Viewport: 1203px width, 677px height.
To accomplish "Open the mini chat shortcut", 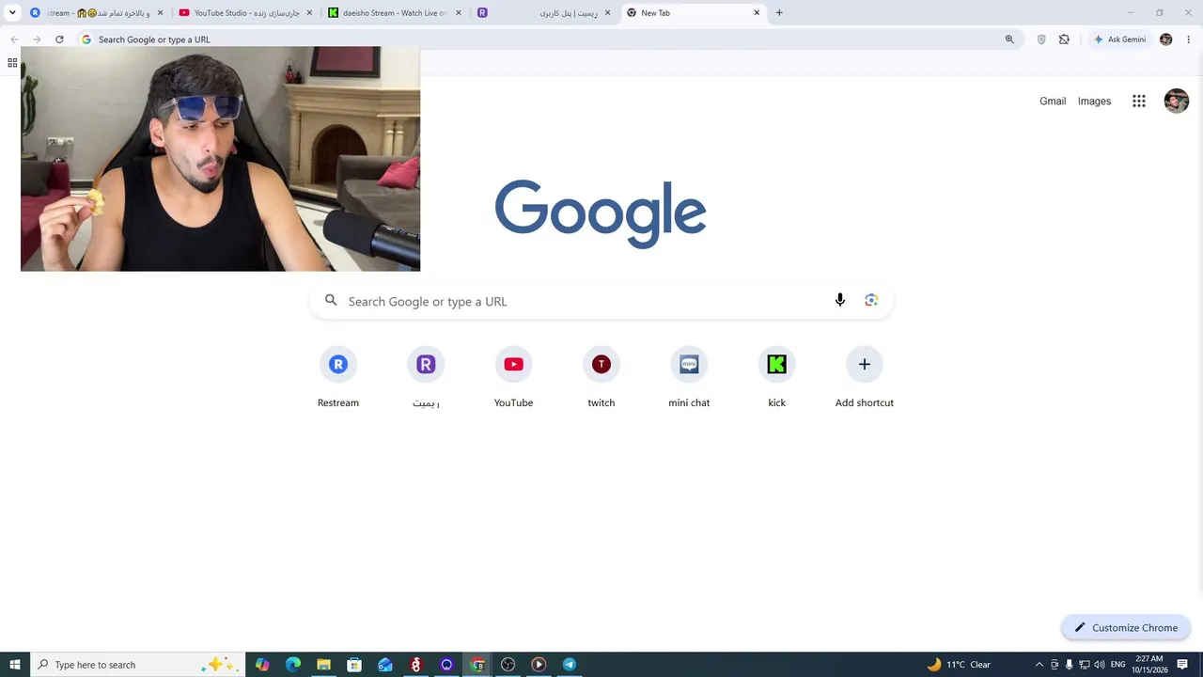I will coord(689,378).
